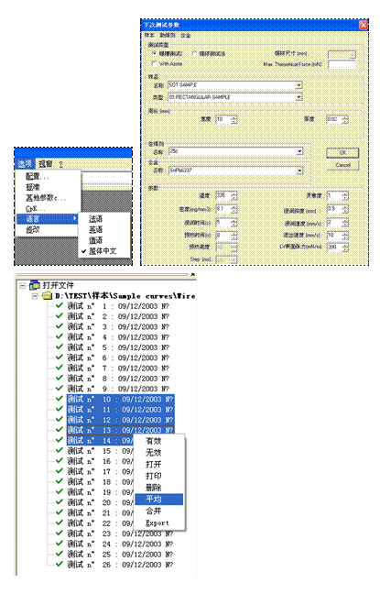Select tree item 测试 n° 15
Screen dimensions: 380x594
coord(100,451)
